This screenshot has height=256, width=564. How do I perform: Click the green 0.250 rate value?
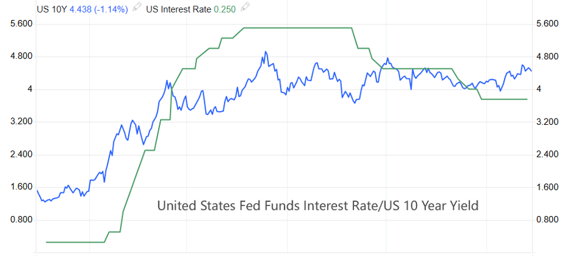tap(225, 9)
